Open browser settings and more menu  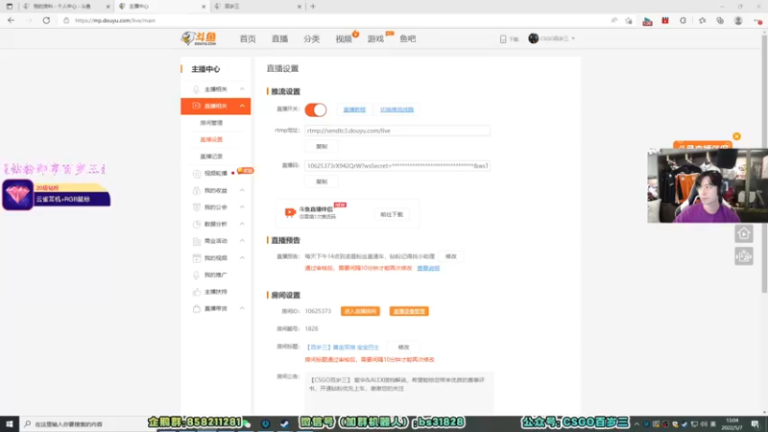point(757,20)
